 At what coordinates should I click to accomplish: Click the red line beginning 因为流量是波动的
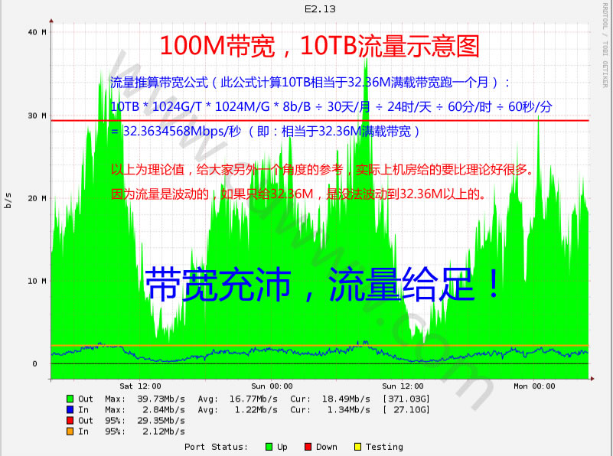tap(298, 194)
